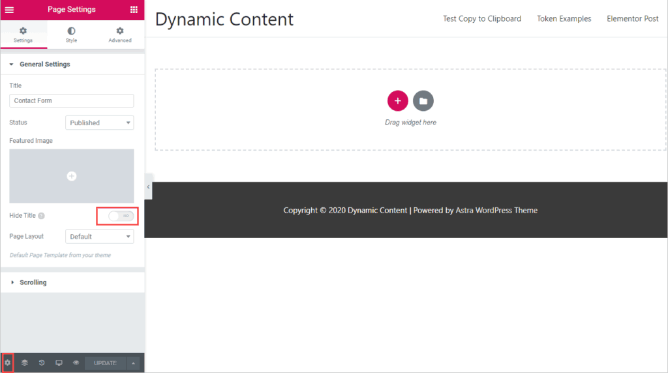Open the hamburger menu in panel header
The height and width of the screenshot is (373, 668).
[x=10, y=10]
